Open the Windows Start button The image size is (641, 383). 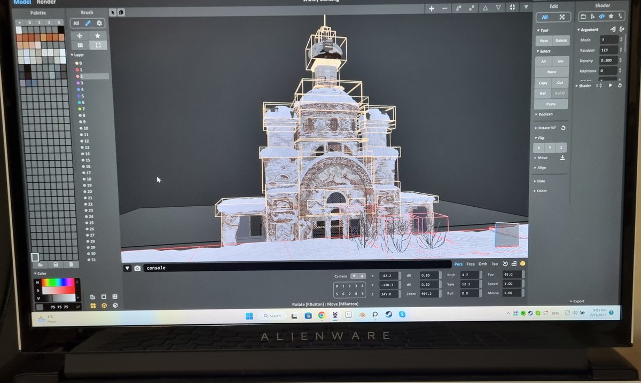[x=249, y=316]
